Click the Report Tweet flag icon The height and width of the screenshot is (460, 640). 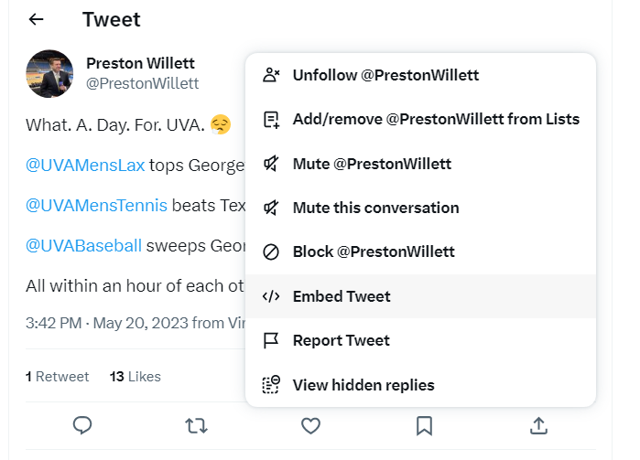pyautogui.click(x=271, y=340)
